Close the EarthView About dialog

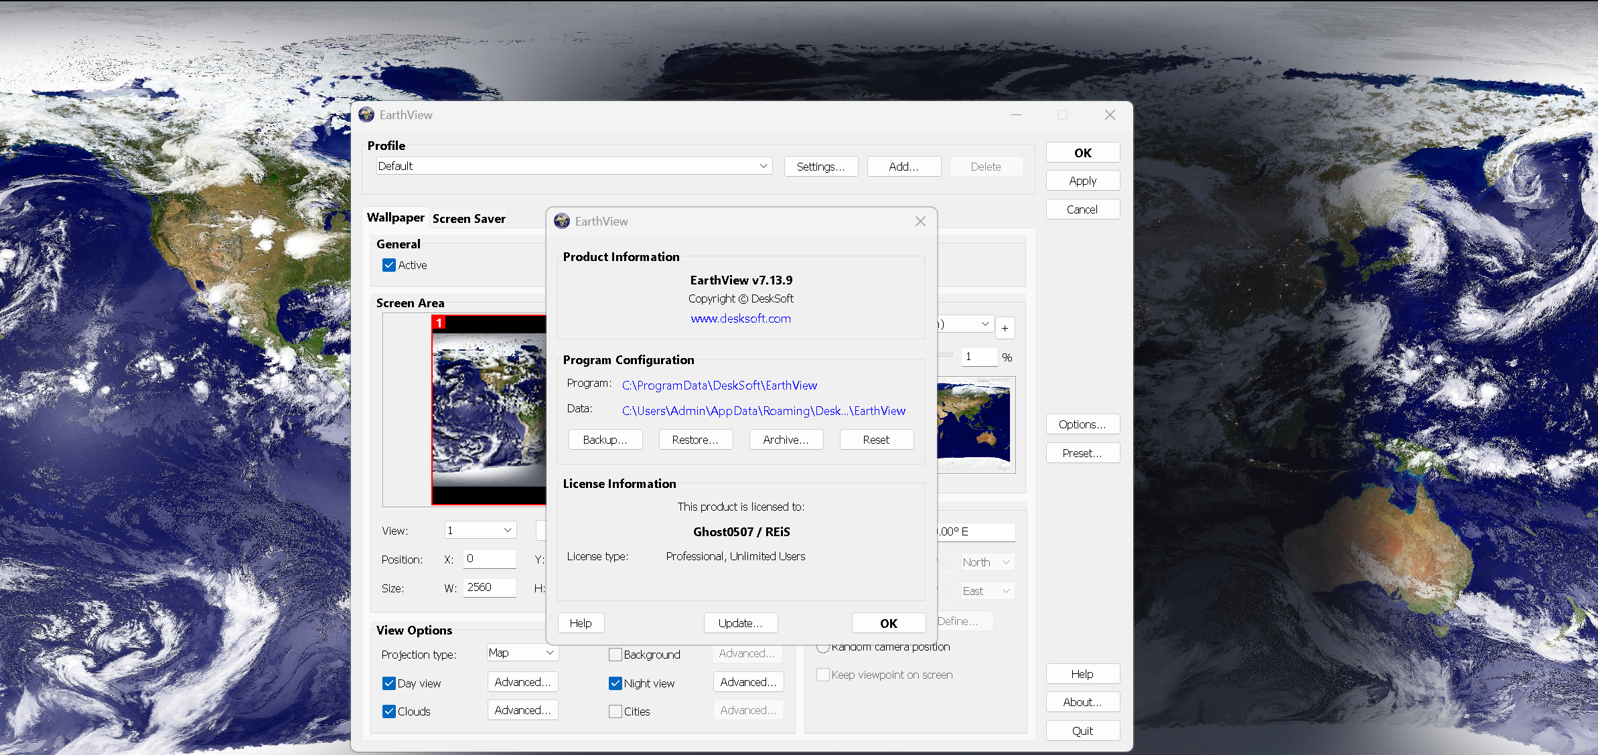point(920,221)
